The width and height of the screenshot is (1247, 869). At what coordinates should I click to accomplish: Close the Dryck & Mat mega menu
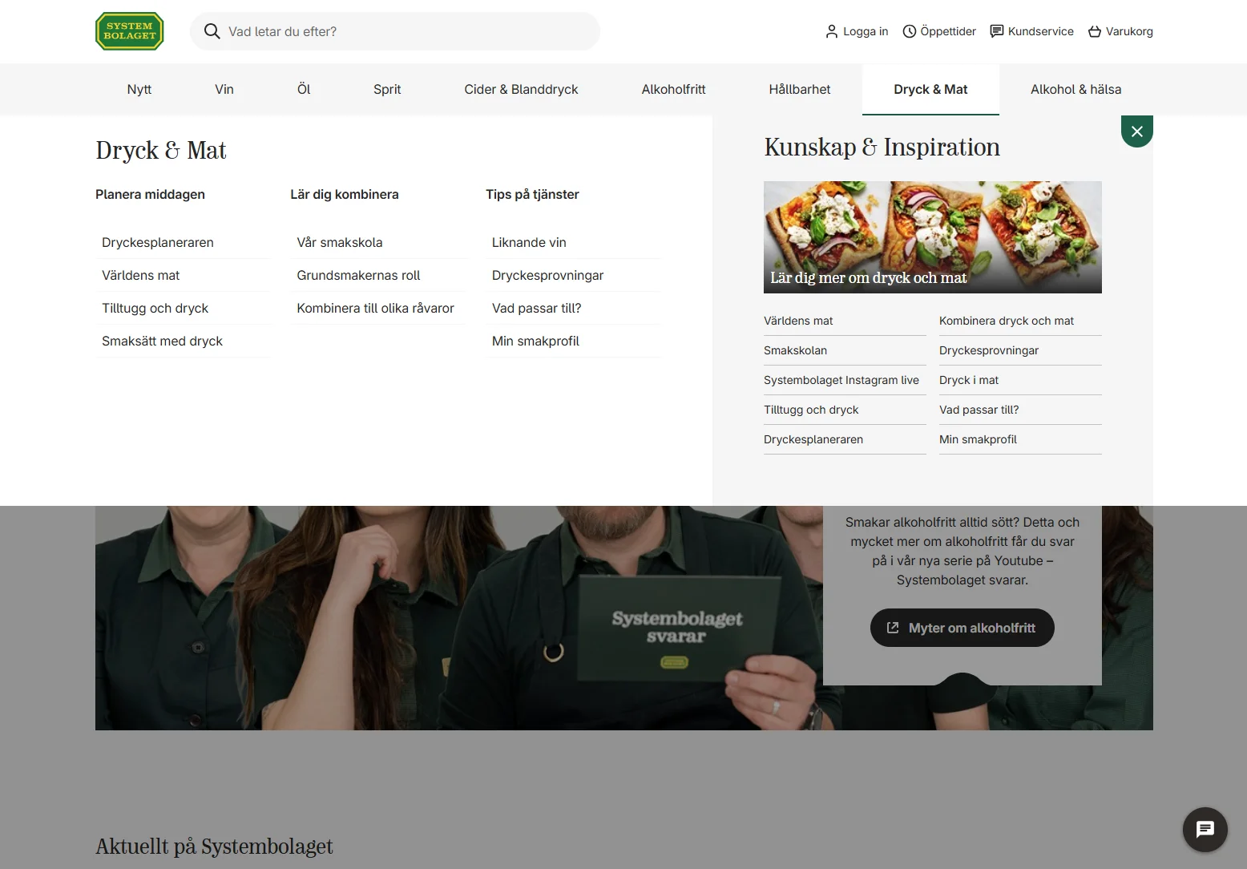click(1136, 131)
